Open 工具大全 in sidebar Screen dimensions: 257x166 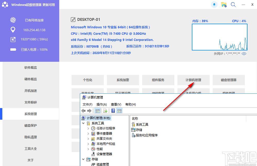coord(31,149)
